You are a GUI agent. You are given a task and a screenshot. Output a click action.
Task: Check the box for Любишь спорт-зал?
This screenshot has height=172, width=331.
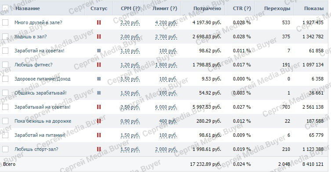pyautogui.click(x=5, y=149)
